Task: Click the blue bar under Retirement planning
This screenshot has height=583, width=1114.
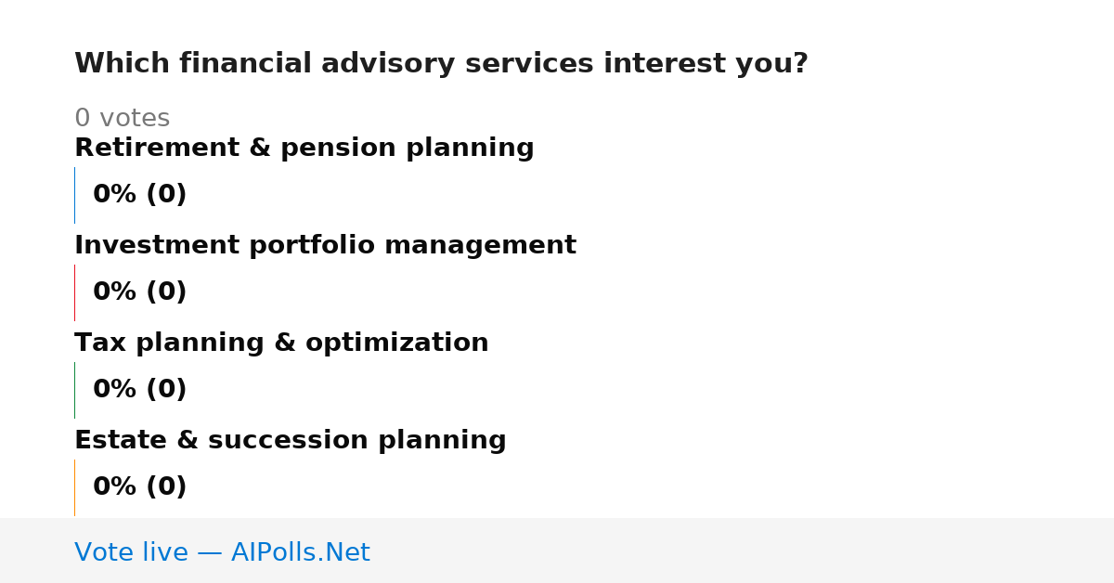Action: pos(74,195)
